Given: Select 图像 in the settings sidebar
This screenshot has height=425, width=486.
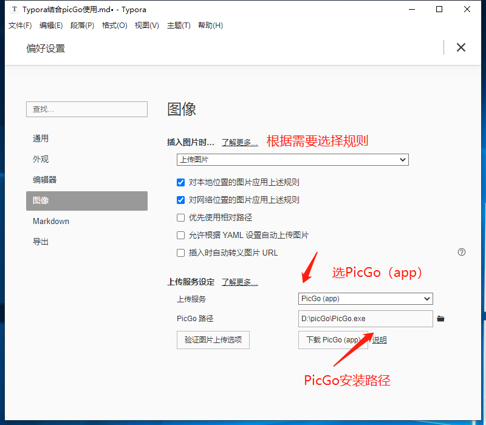Looking at the screenshot, I should pos(87,201).
